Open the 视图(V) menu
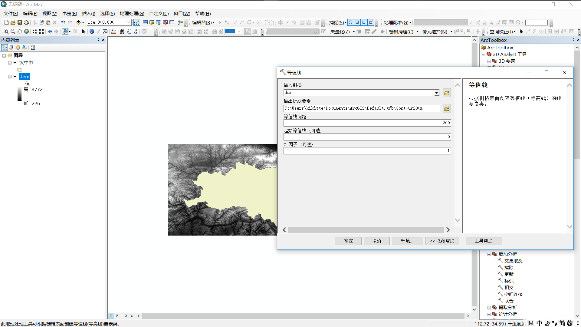This screenshot has width=581, height=327. 50,14
